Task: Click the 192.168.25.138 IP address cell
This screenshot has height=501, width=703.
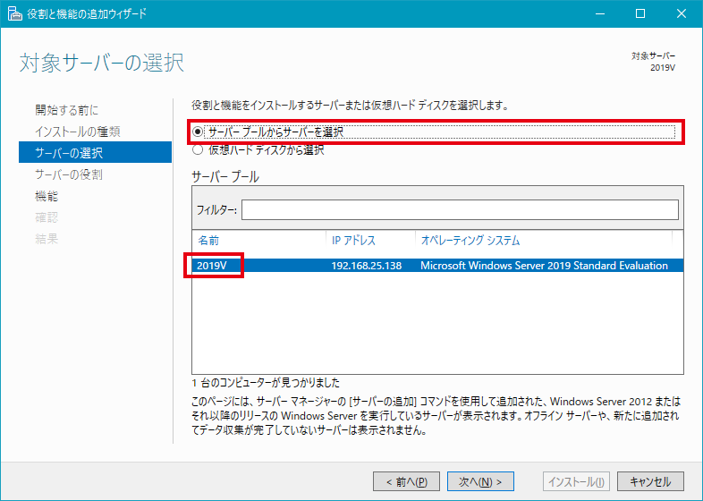Action: tap(367, 266)
